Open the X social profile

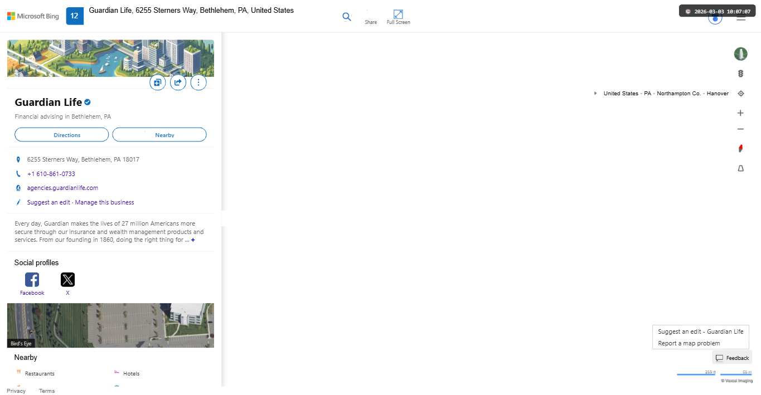67,284
